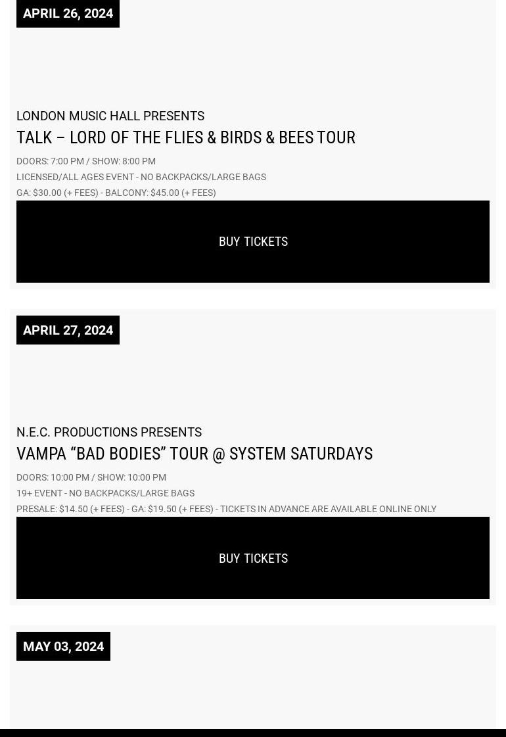Screen dimensions: 506x737
Task: Click the GA $30.00 Balcony $45.00 pricing line
Action: pyautogui.click(x=116, y=193)
